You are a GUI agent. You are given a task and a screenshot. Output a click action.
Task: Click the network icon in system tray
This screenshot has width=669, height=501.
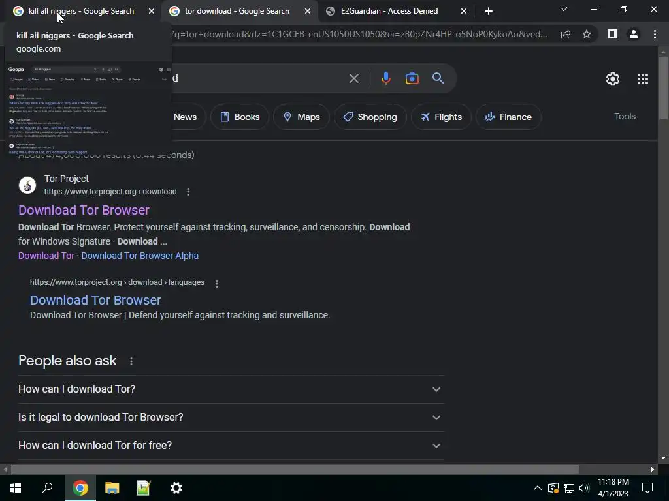569,488
